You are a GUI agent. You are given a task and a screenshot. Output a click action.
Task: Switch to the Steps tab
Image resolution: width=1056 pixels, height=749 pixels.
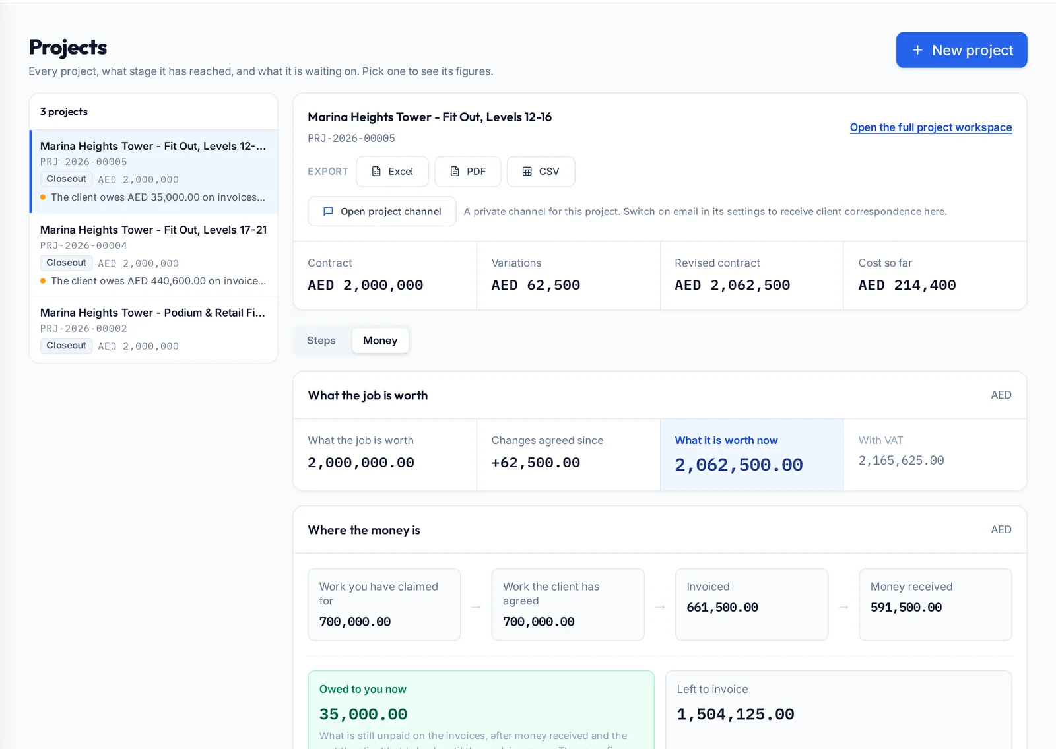click(x=321, y=341)
